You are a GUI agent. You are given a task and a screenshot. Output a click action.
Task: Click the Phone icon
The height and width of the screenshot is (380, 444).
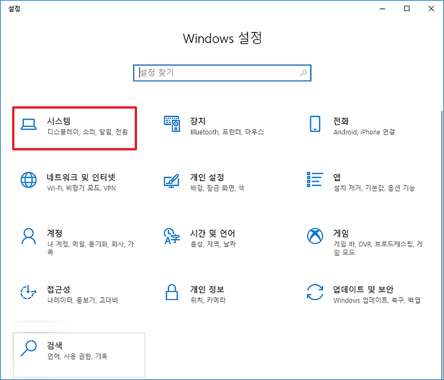pos(315,124)
